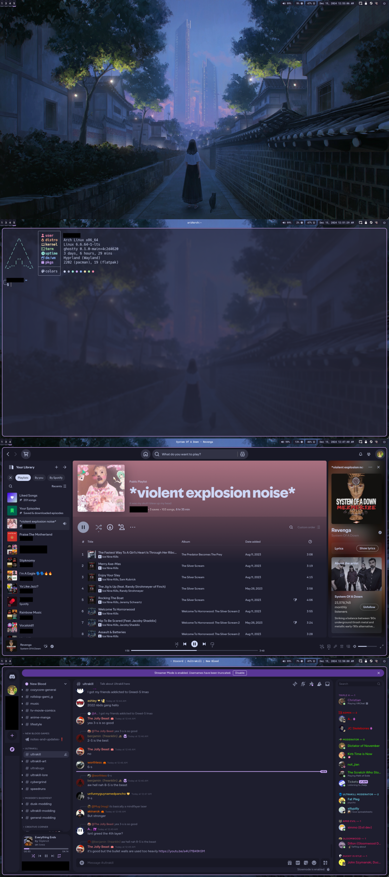389x877 pixels.
Task: Open Spotify notifications bell
Action: pyautogui.click(x=360, y=454)
